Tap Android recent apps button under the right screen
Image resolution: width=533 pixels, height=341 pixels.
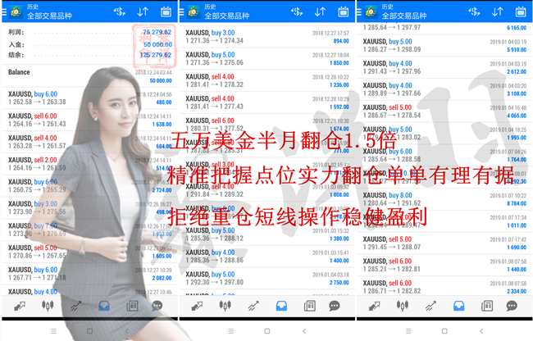pyautogui.click(x=408, y=331)
